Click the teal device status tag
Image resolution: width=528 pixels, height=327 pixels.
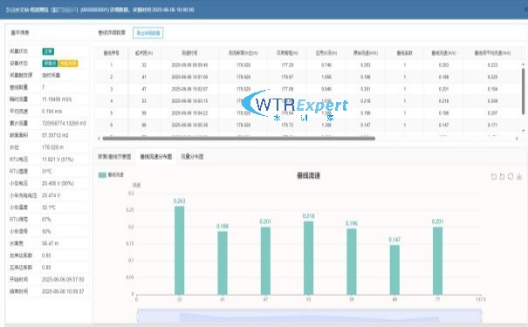50,64
